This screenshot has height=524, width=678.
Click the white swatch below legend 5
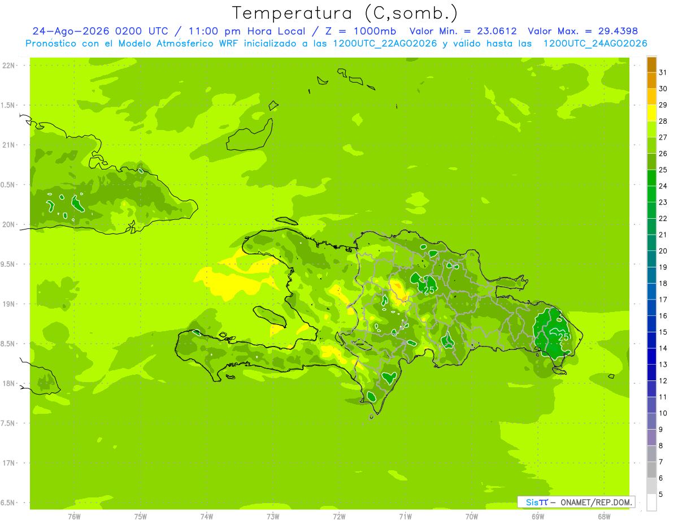651,503
